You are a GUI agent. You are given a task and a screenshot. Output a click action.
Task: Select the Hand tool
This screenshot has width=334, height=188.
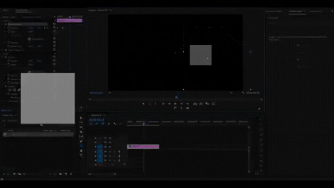[81, 151]
